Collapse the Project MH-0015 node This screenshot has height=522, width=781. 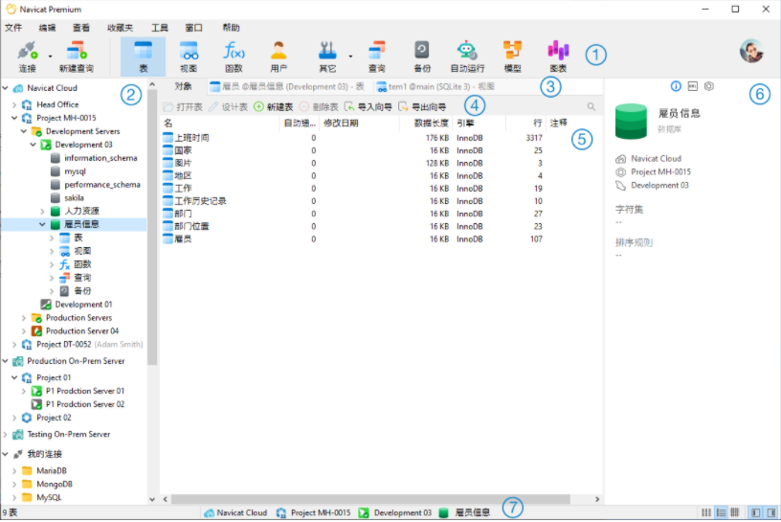[14, 118]
